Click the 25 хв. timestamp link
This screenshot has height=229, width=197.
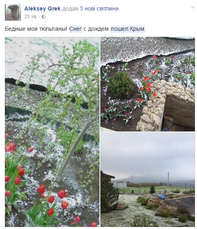[31, 17]
